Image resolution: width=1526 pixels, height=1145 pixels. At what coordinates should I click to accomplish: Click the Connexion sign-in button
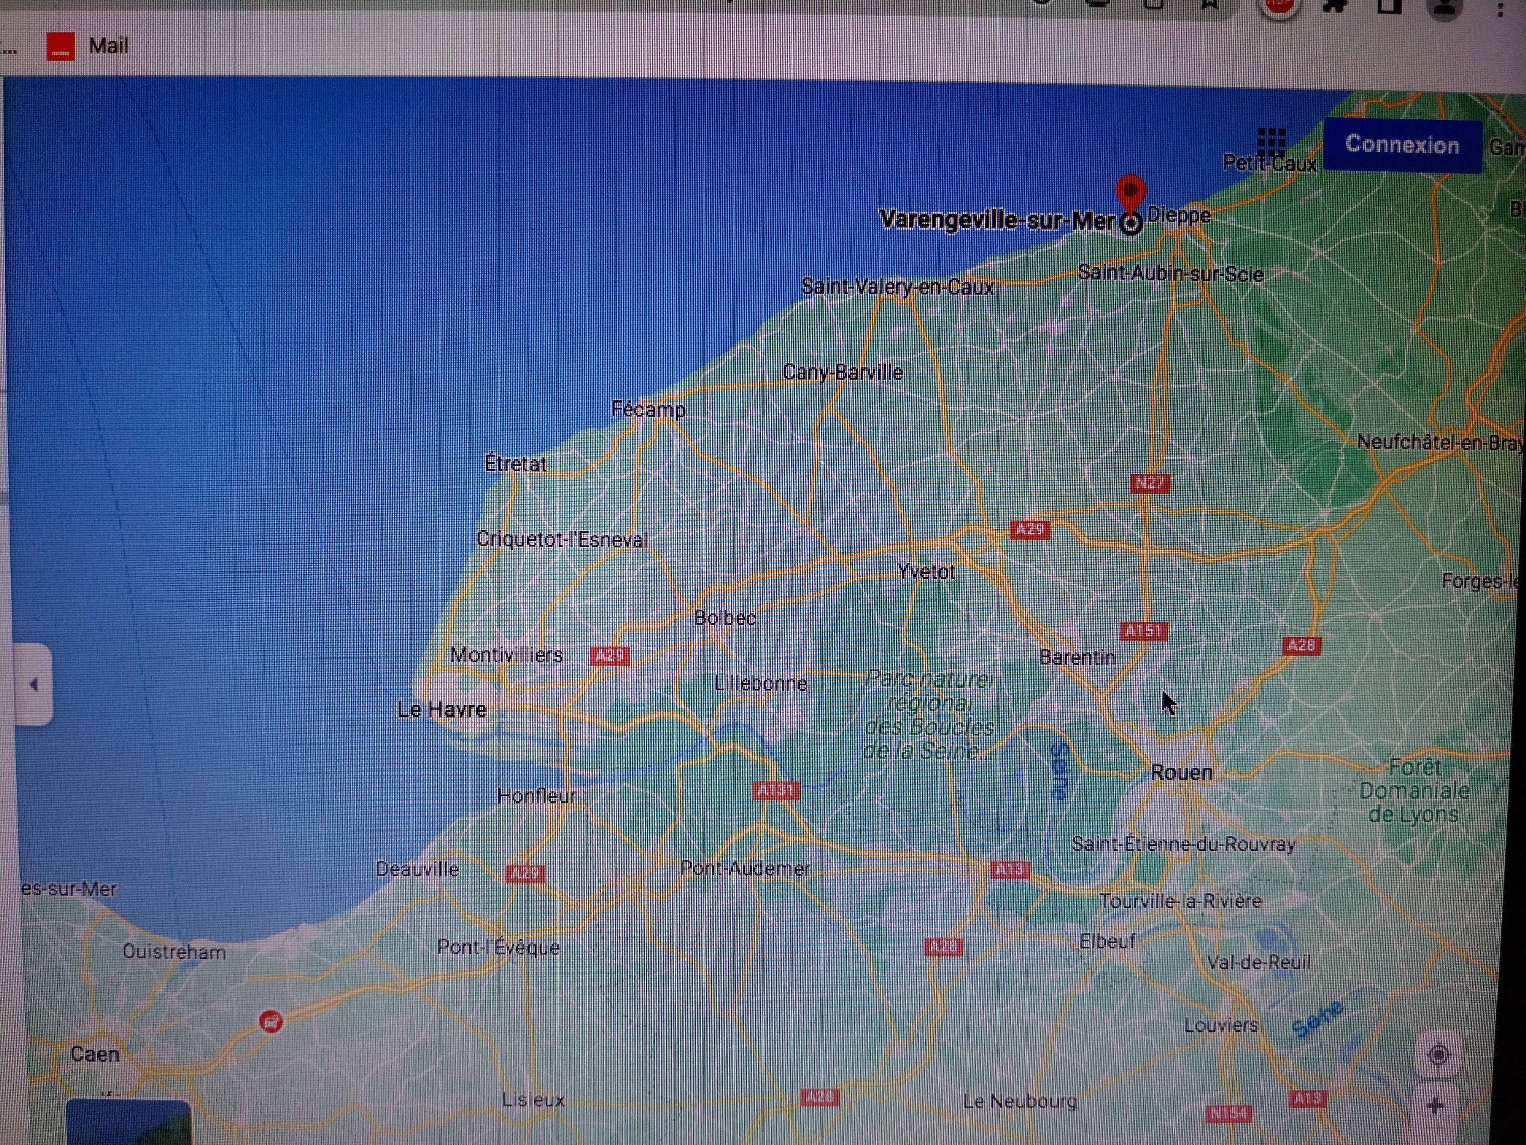(1402, 145)
